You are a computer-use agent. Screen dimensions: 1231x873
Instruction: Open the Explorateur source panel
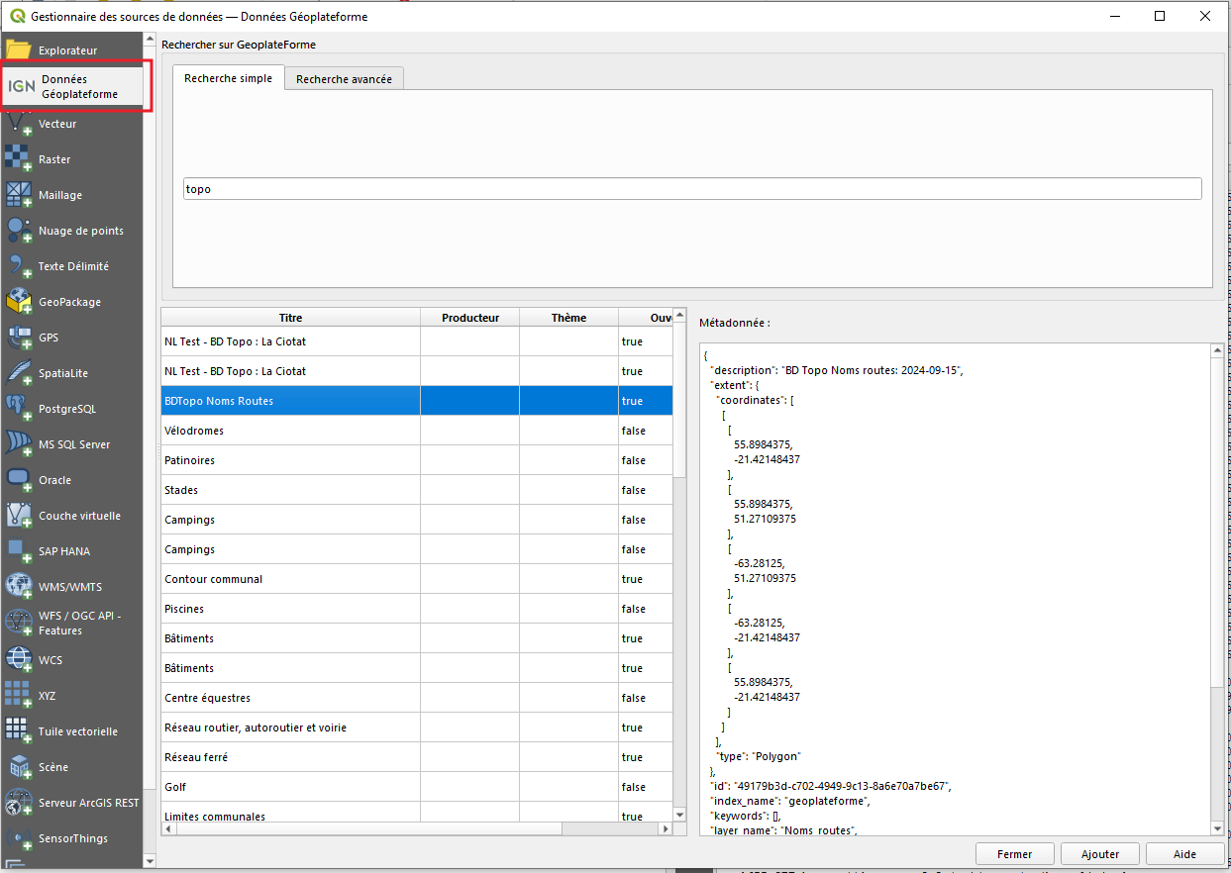click(x=71, y=49)
